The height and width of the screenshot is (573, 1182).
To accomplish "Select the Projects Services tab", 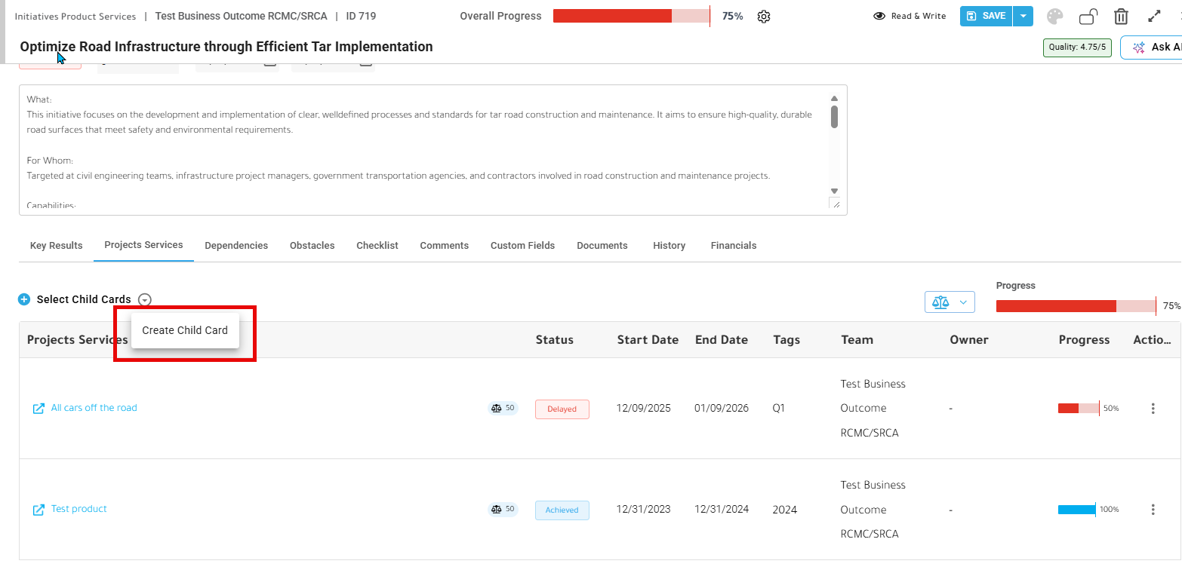I will pyautogui.click(x=143, y=245).
